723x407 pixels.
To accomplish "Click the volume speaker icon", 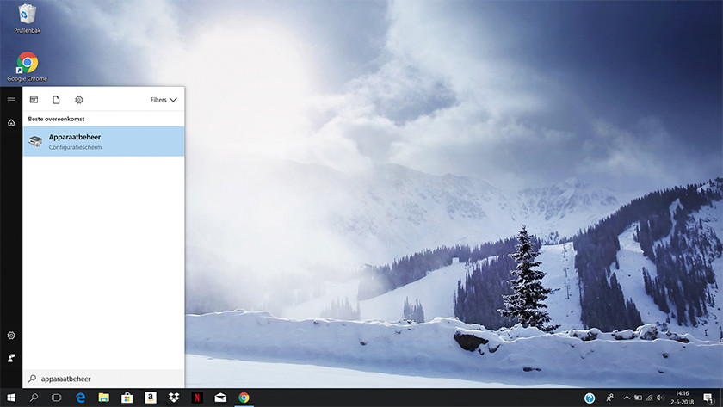I will 661,398.
